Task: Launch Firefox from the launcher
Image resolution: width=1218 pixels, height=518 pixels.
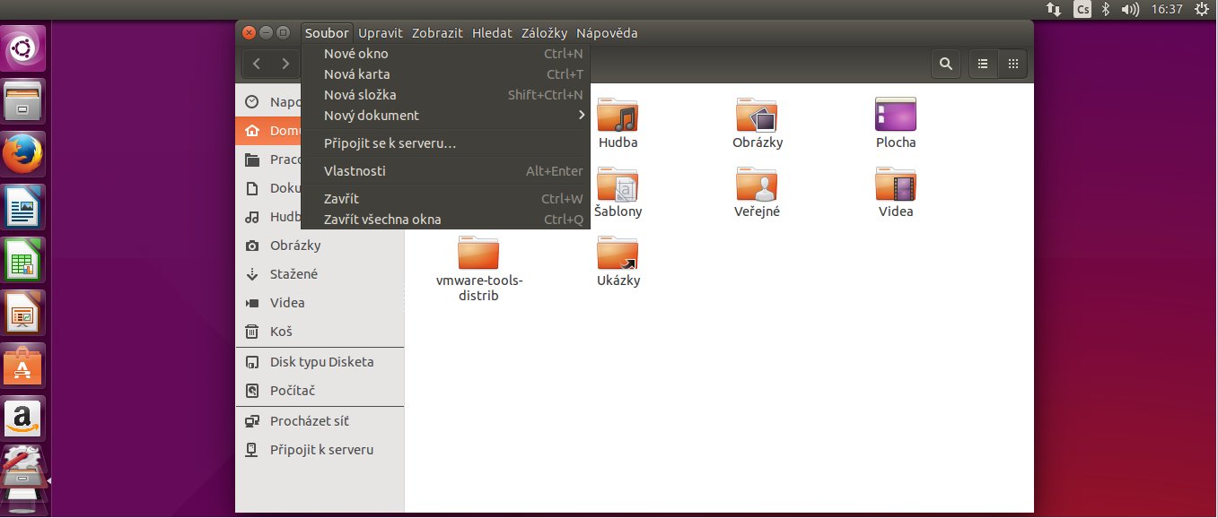Action: coord(22,155)
